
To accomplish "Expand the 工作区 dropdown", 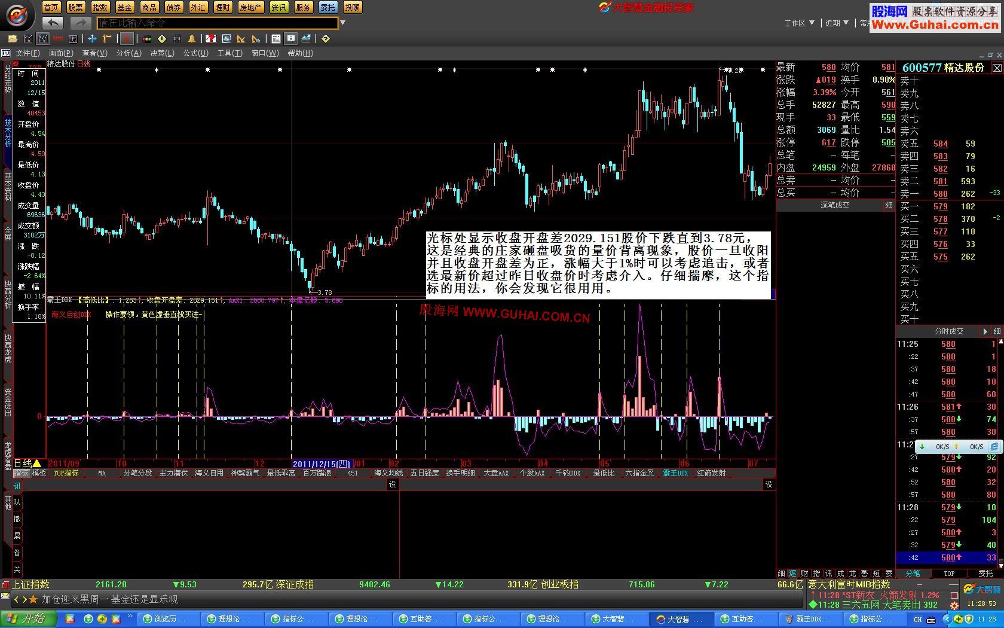I will pos(800,23).
